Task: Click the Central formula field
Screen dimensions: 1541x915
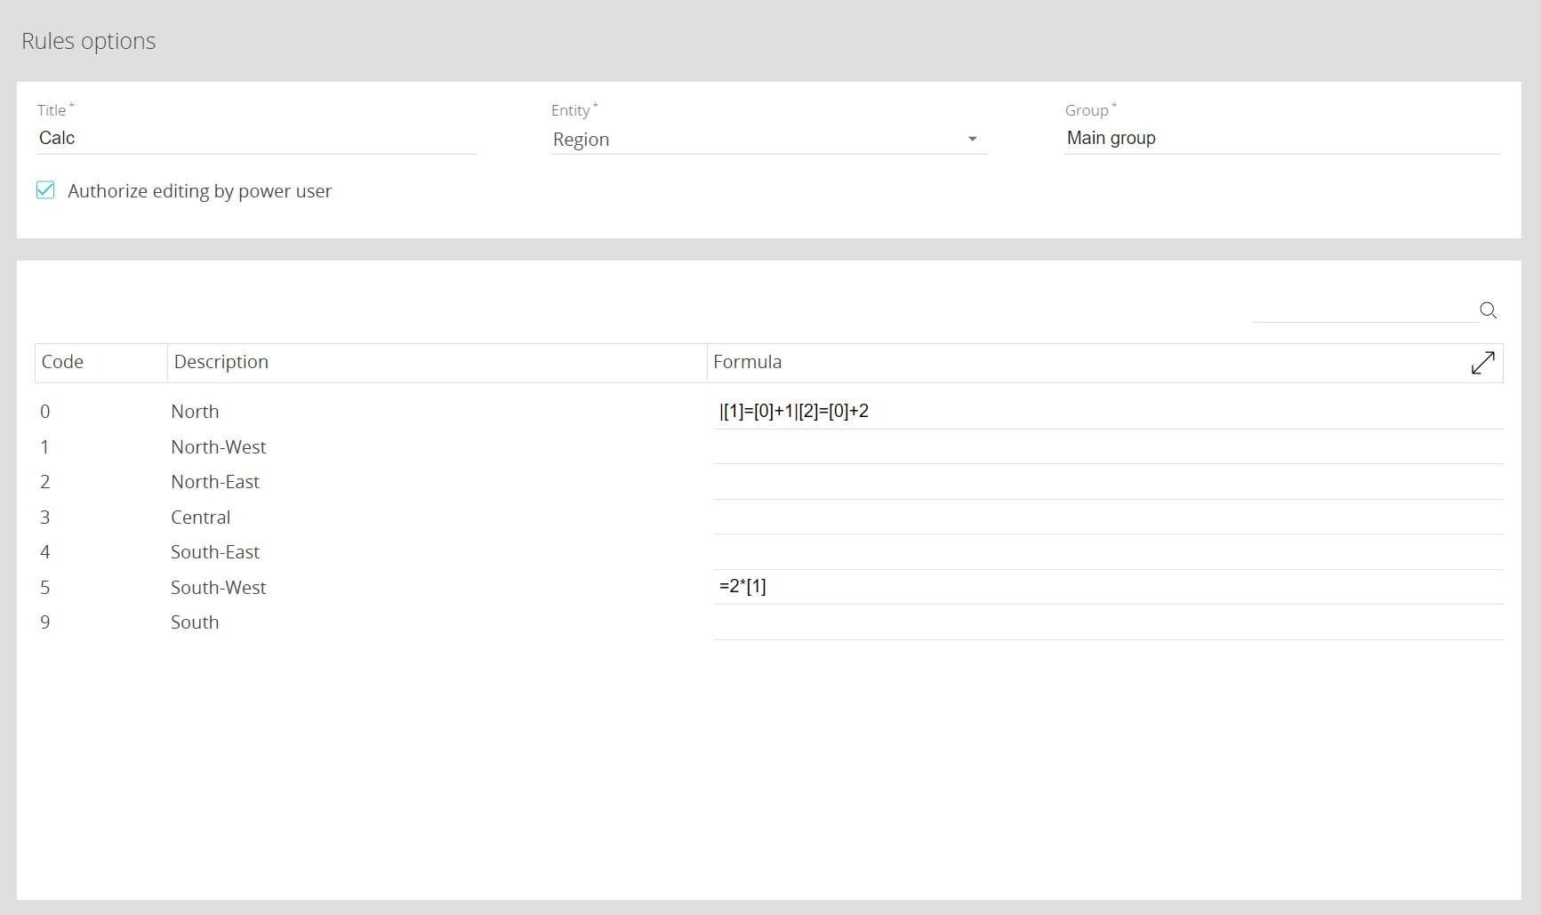Action: tap(1107, 518)
